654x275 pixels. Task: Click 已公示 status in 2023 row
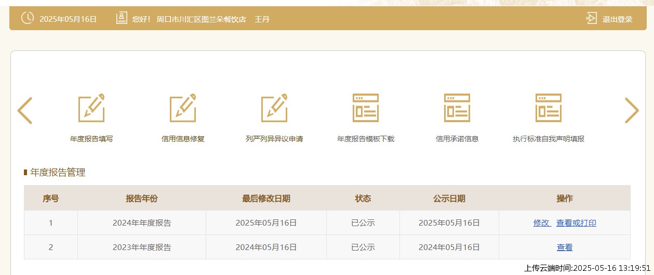[x=363, y=247]
